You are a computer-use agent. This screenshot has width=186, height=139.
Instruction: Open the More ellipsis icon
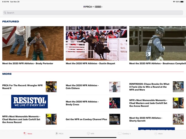pyautogui.click(x=156, y=134)
